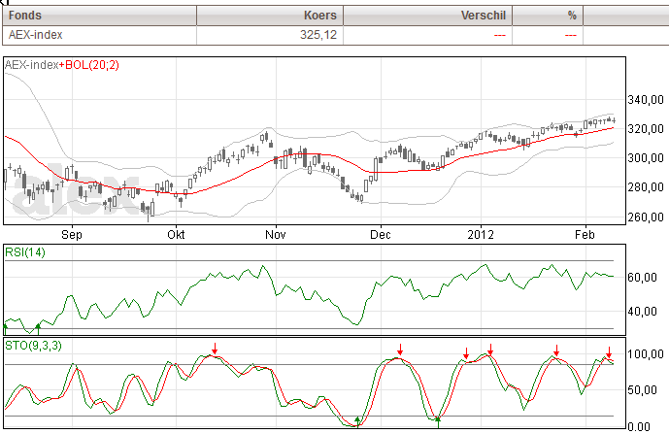Click the stochastic 50,00 axis label
This screenshot has width=669, height=434.
[642, 390]
